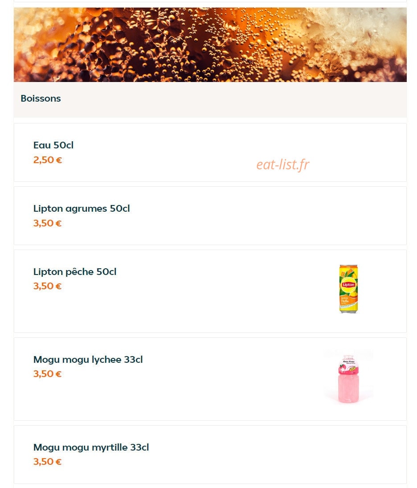Select the Eau 50cl item title
The image size is (417, 488).
53,145
